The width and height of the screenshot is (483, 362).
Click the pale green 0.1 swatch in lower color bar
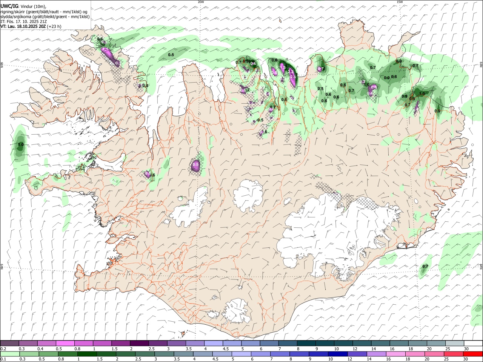click(x=10, y=354)
